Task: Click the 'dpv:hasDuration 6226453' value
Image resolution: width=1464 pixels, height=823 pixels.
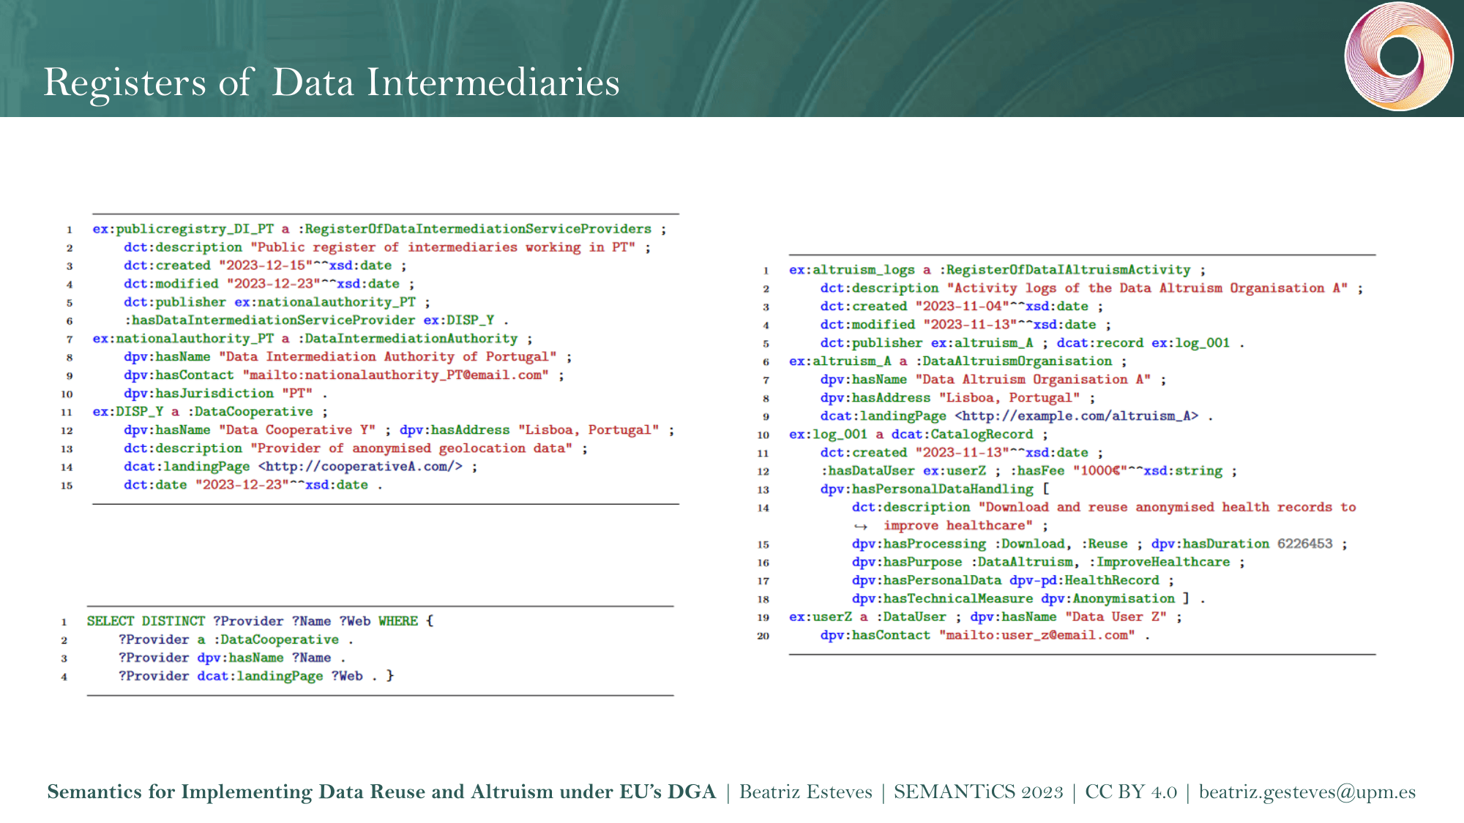Action: click(x=1242, y=544)
